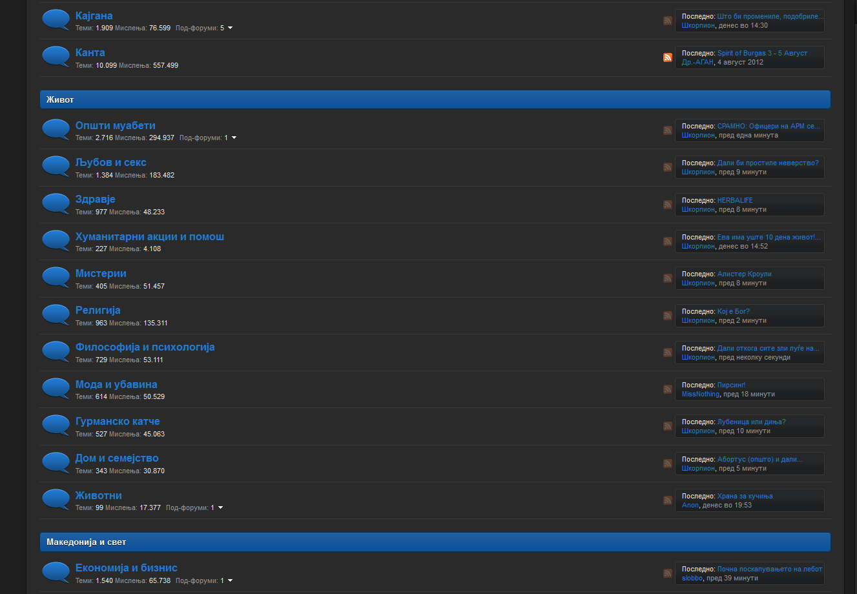Open the Кајгана forum

[94, 15]
